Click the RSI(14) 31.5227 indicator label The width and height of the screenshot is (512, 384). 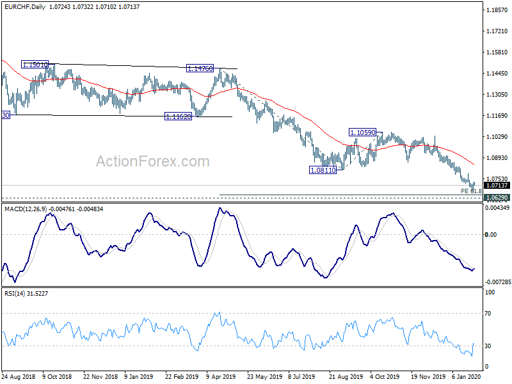(26, 294)
